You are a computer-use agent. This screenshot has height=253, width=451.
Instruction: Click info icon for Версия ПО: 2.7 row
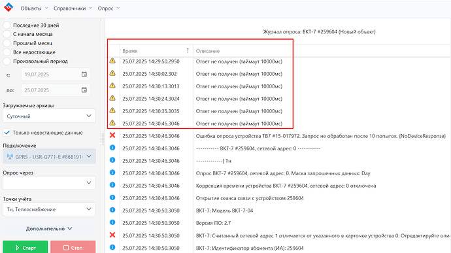[112, 222]
